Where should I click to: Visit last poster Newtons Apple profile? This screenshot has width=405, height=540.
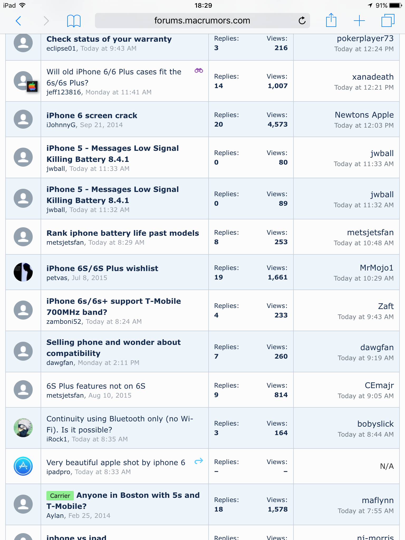[364, 115]
